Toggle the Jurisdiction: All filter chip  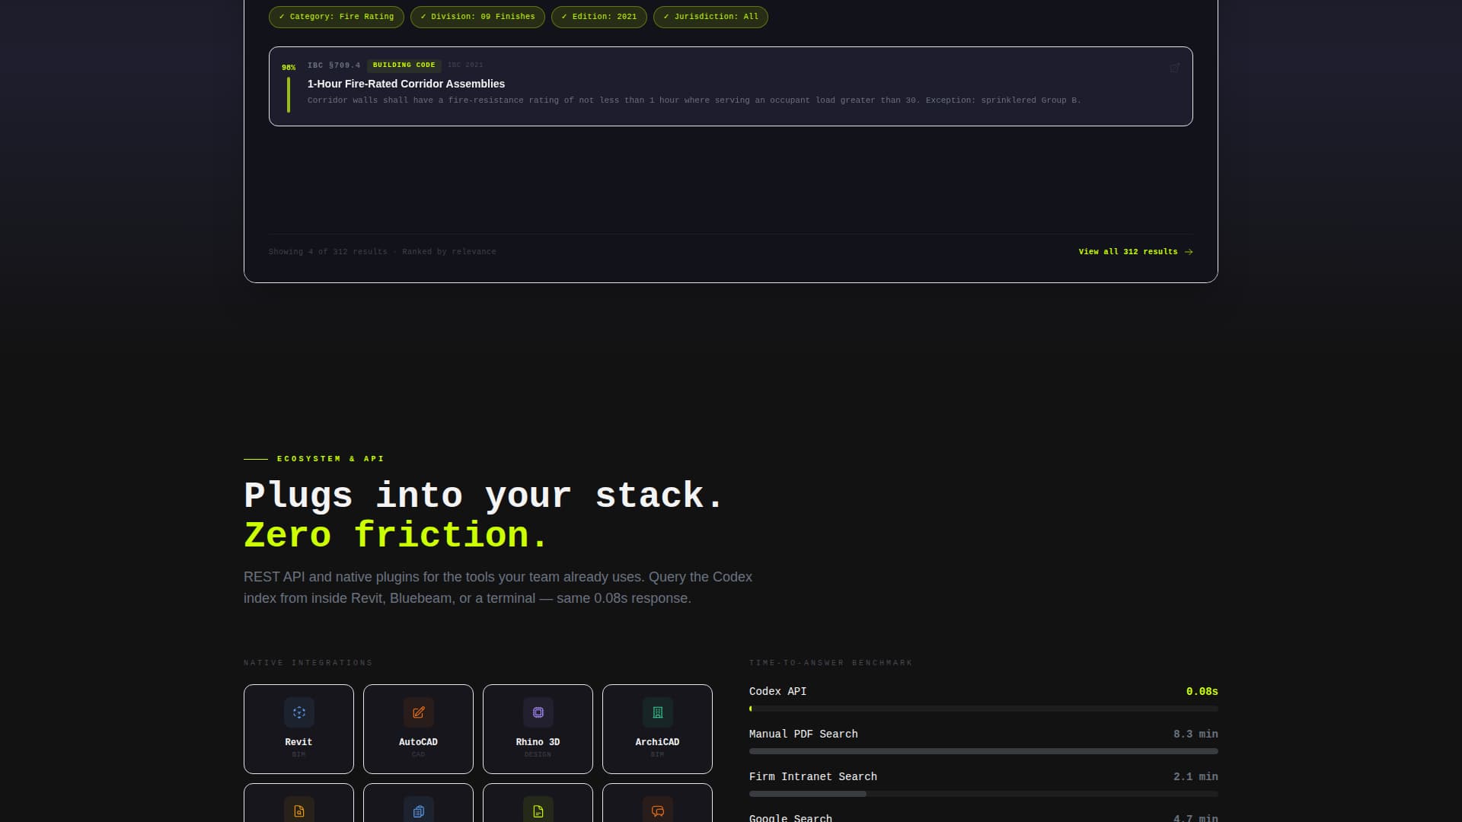pos(710,17)
